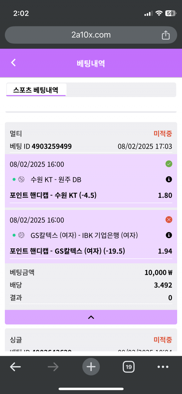
Task: Tap the green check status icon
Action: pyautogui.click(x=169, y=164)
